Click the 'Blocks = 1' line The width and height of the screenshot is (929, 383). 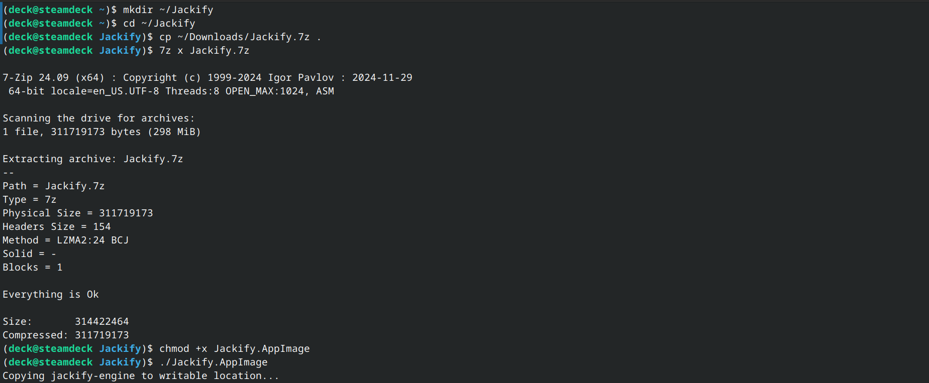pos(33,267)
